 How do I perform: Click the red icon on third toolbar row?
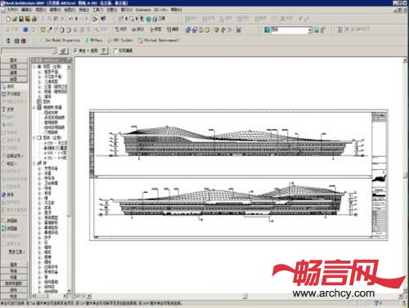(24, 41)
